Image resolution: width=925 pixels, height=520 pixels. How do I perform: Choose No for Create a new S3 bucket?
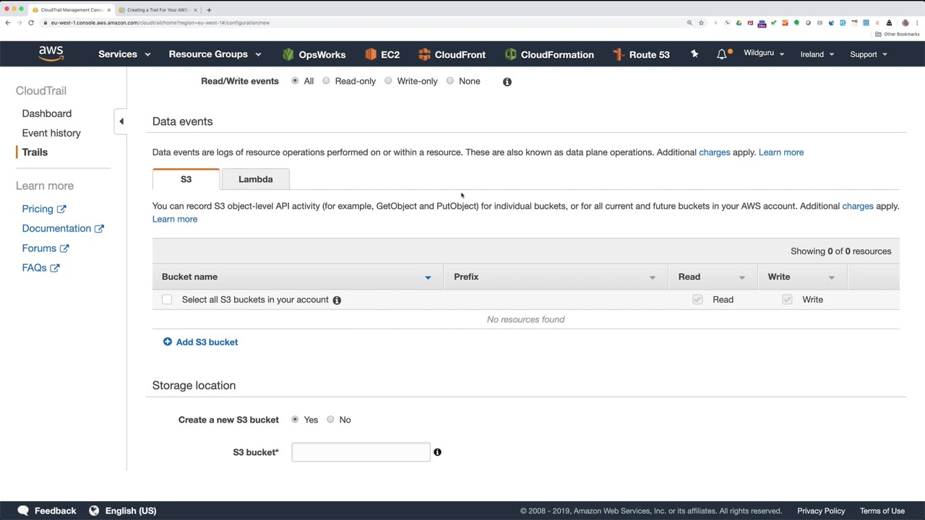330,420
